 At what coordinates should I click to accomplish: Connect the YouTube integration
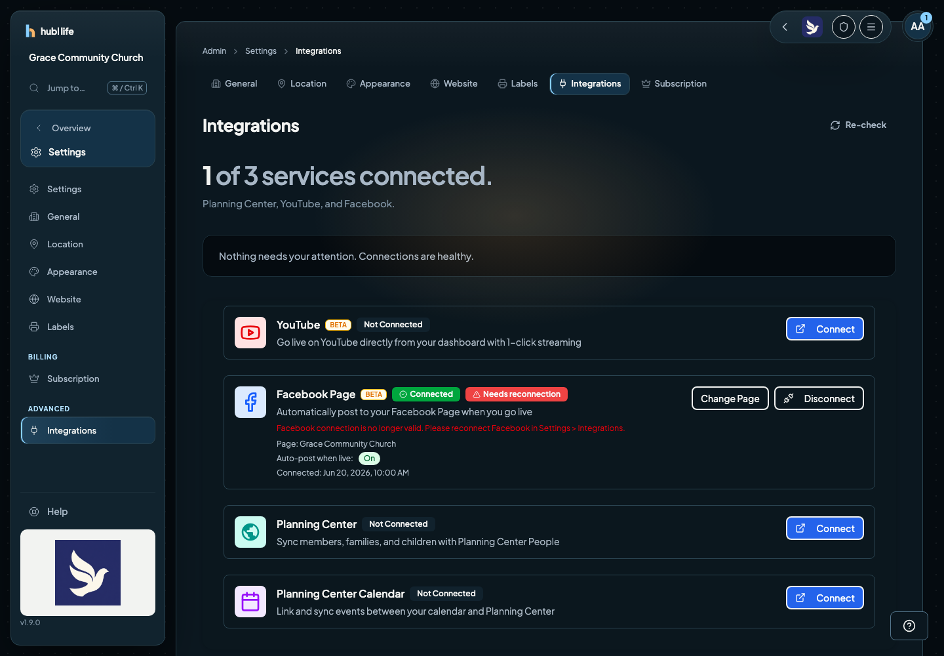tap(825, 329)
